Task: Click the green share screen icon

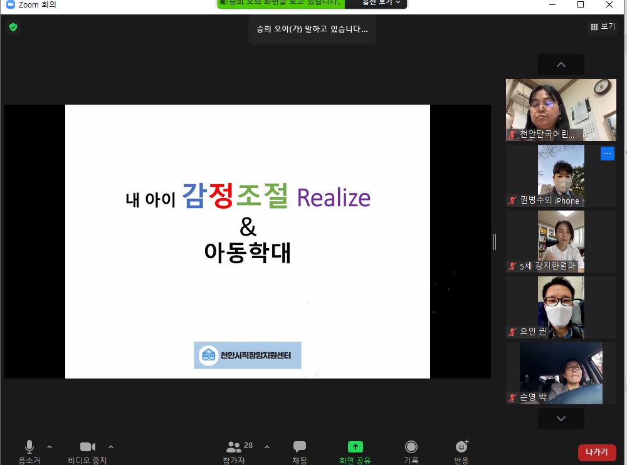Action: pyautogui.click(x=355, y=447)
